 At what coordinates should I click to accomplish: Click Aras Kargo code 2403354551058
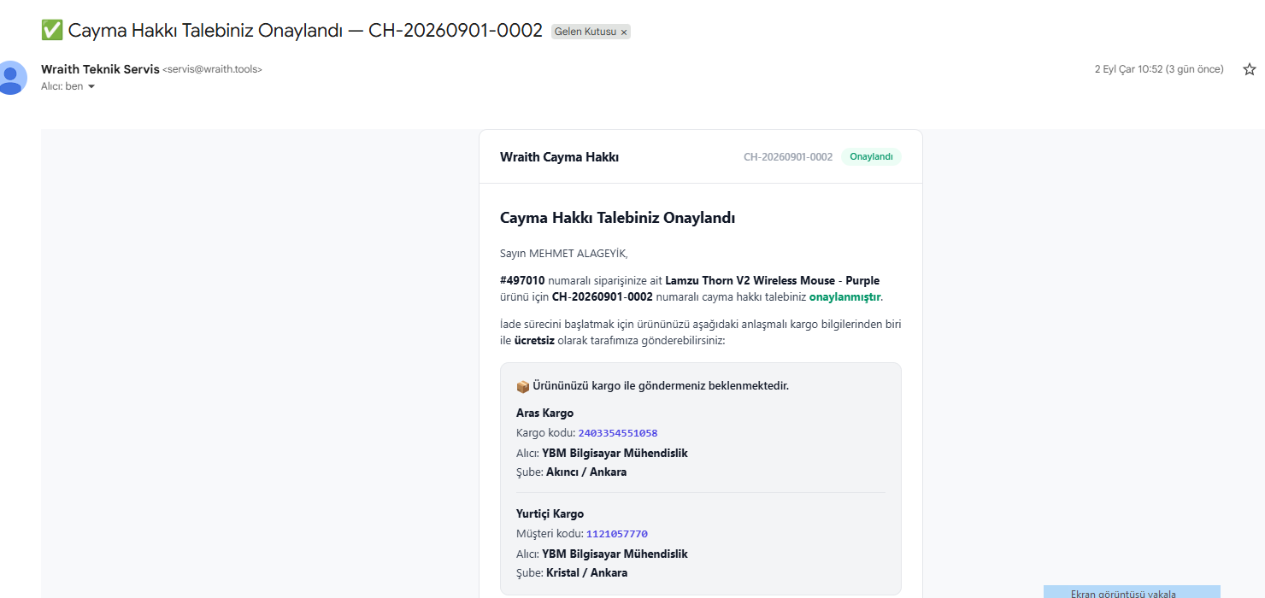click(x=618, y=433)
